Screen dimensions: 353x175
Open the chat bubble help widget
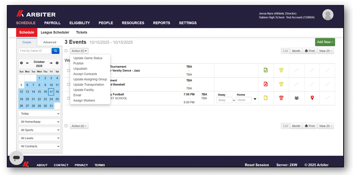click(x=16, y=158)
